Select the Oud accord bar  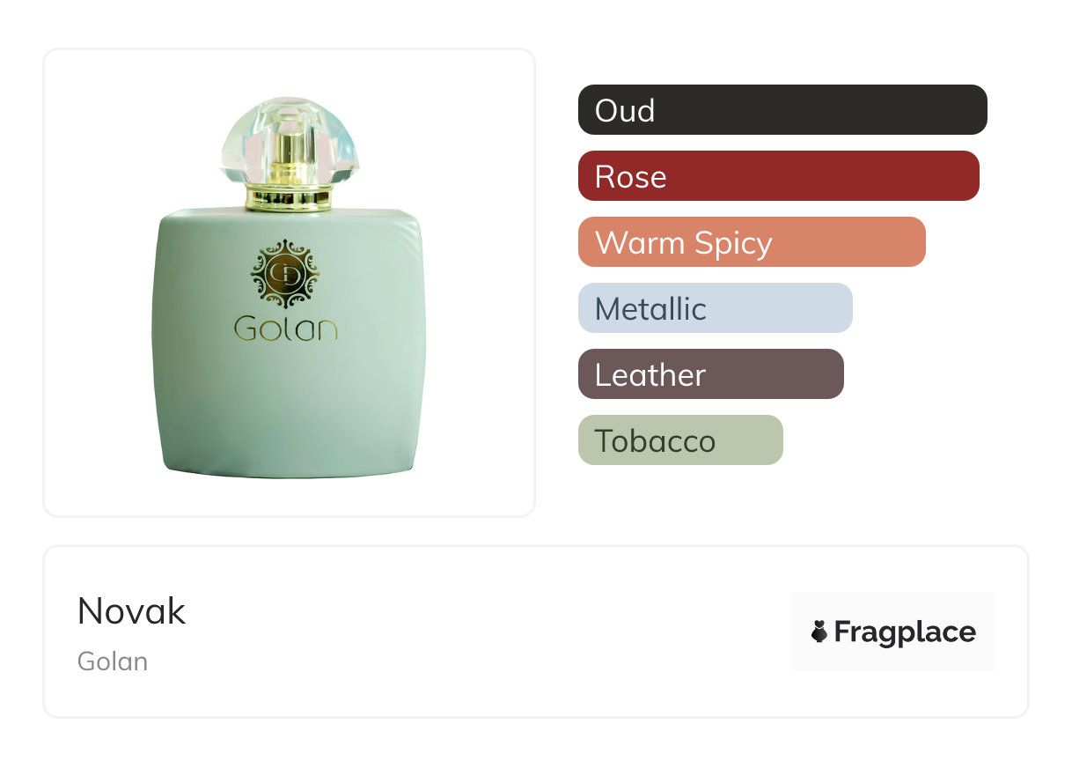click(782, 110)
